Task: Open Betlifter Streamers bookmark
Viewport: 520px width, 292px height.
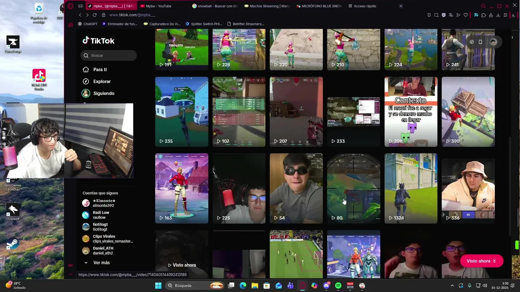Action: [245, 24]
